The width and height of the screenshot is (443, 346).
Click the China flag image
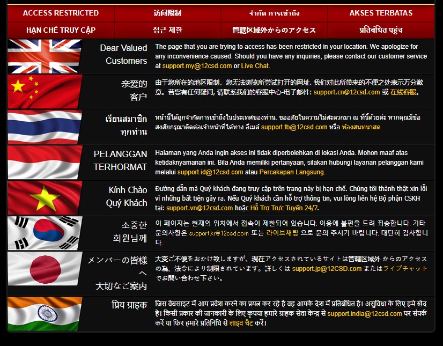(x=44, y=92)
